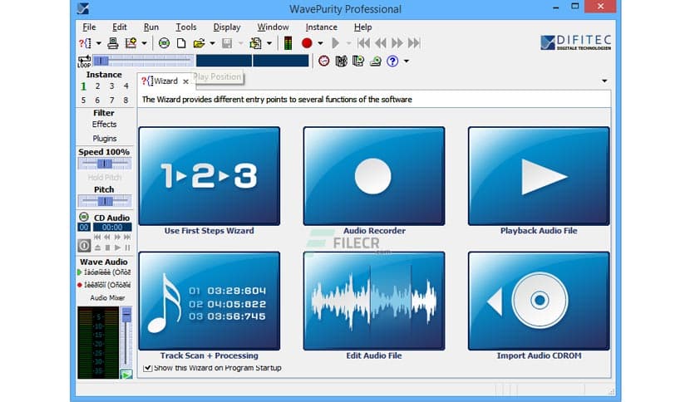The width and height of the screenshot is (695, 402).
Task: Click the chart-with-star icon beside Print
Action: [x=131, y=43]
